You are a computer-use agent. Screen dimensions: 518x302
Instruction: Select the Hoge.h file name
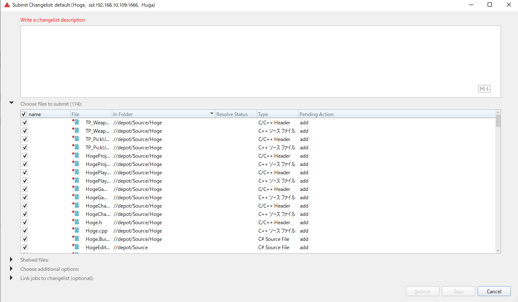[94, 223]
